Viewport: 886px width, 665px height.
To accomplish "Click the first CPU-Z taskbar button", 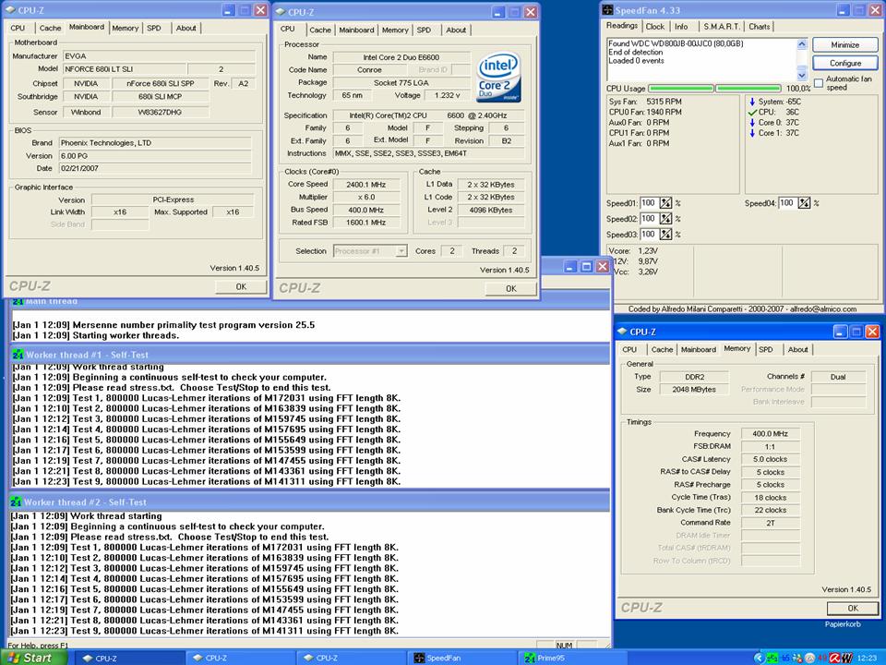I will [x=131, y=658].
